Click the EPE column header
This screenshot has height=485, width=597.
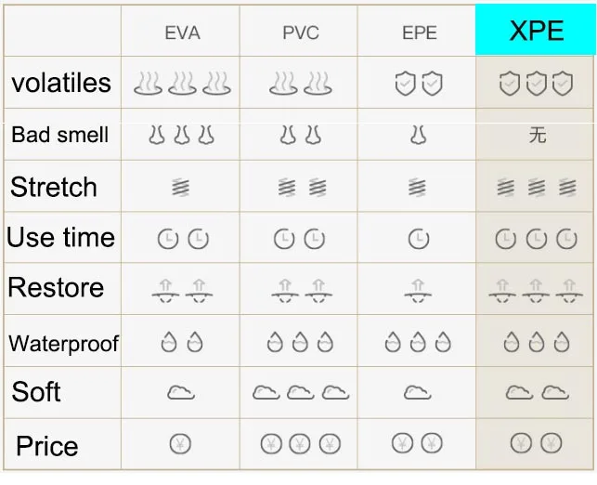tap(419, 33)
